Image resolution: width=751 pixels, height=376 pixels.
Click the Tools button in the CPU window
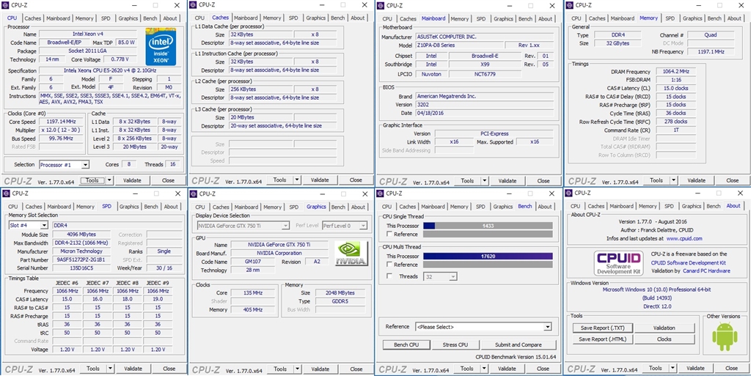tap(92, 180)
